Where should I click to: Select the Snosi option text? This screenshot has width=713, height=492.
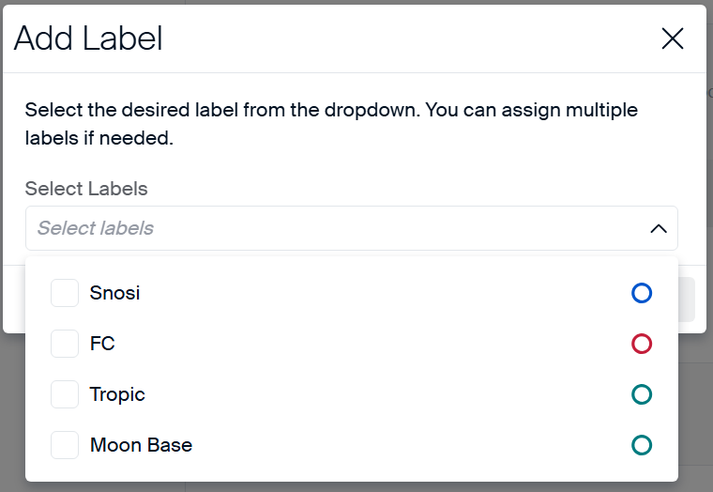coord(114,293)
